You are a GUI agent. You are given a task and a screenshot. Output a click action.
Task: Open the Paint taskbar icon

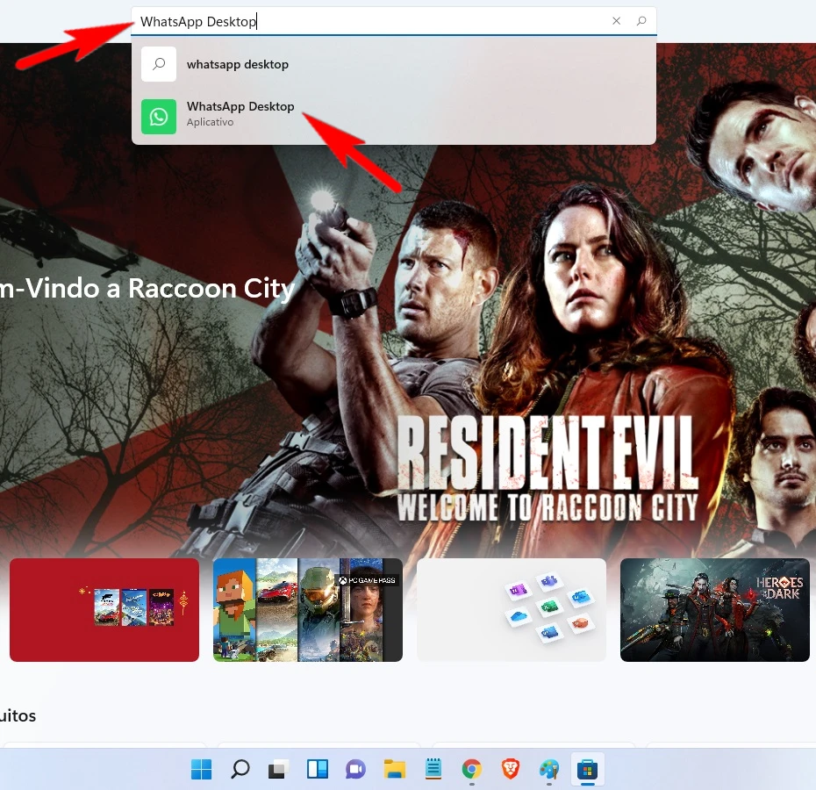pos(549,769)
